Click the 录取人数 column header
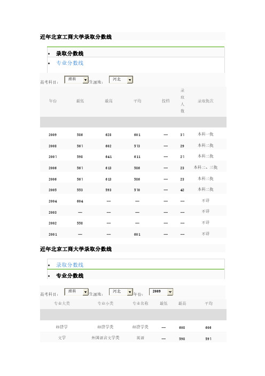The image size is (265, 376). point(183,101)
